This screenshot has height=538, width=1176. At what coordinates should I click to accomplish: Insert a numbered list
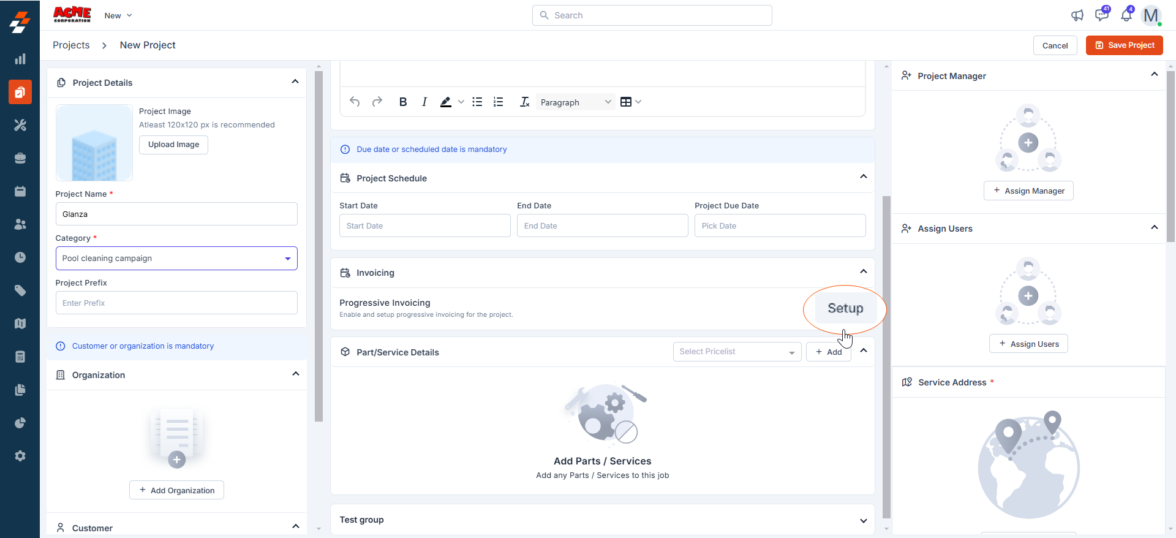point(499,102)
